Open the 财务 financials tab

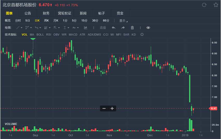pos(46,13)
